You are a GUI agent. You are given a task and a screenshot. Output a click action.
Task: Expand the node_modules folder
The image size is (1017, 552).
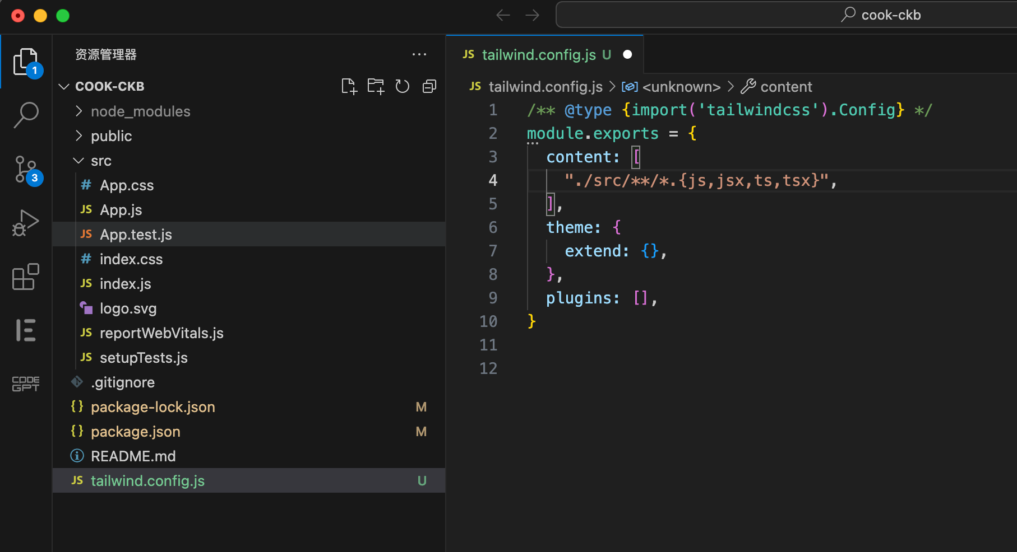pyautogui.click(x=249, y=111)
